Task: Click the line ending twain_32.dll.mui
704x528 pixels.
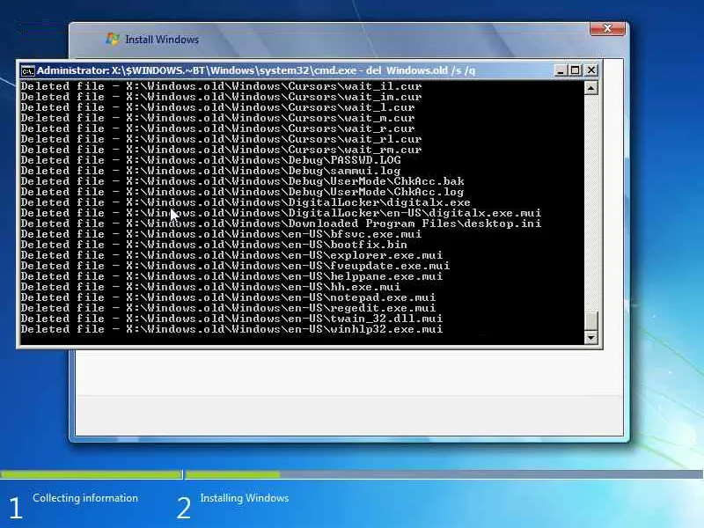Action: [x=231, y=319]
